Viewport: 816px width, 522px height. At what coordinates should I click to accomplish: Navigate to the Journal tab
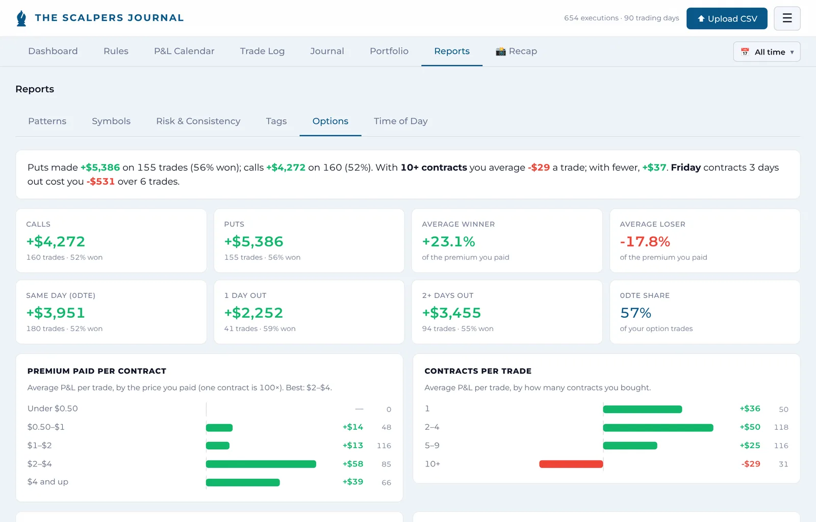click(327, 51)
